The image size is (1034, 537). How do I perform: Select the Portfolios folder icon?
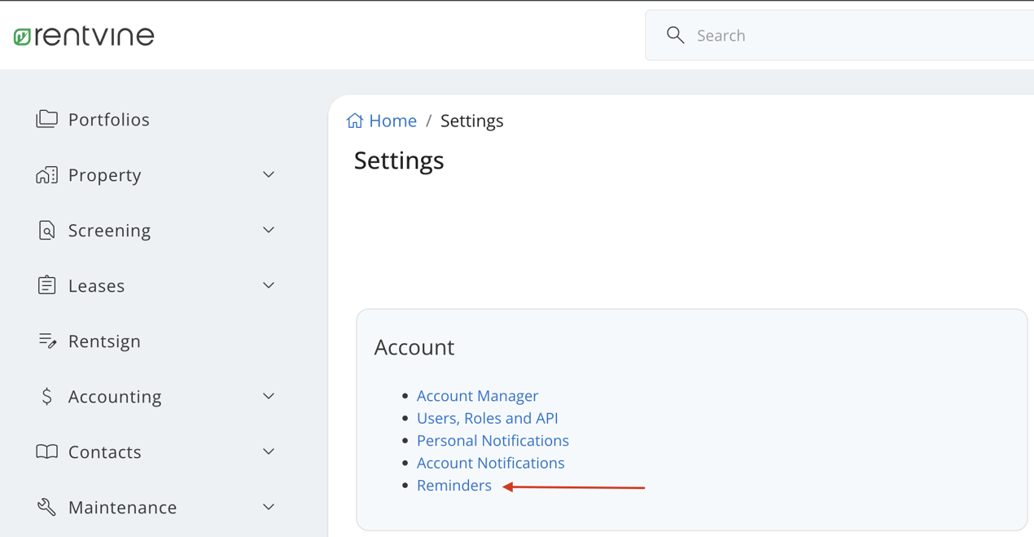tap(47, 119)
